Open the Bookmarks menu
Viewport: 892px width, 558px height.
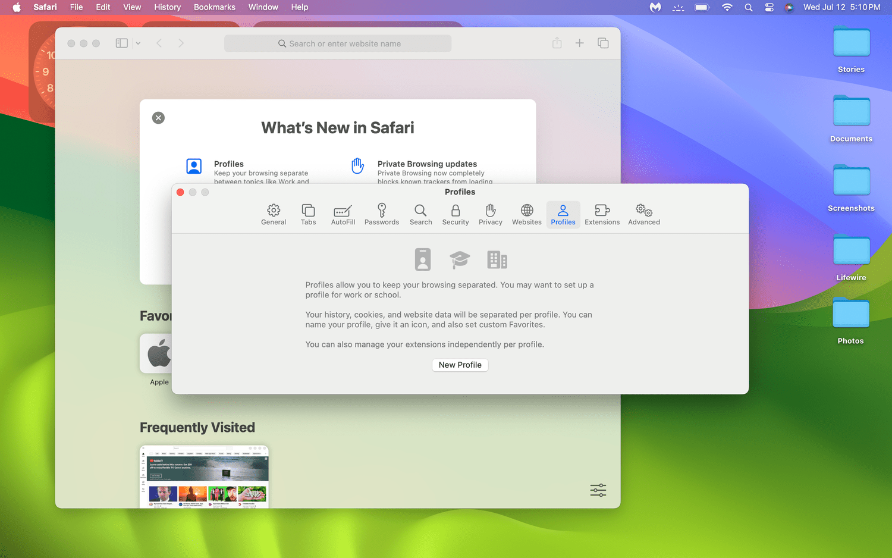coord(214,7)
